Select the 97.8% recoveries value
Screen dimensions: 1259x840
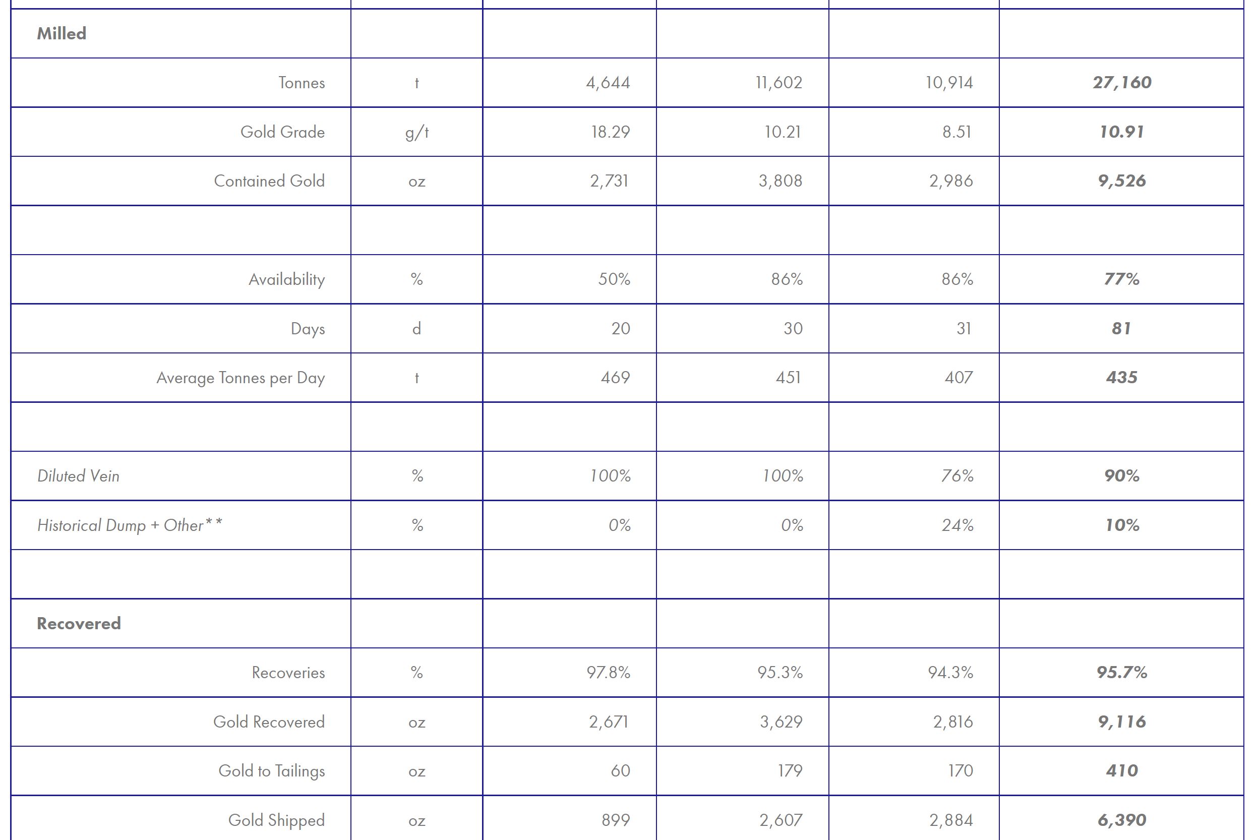pyautogui.click(x=608, y=672)
